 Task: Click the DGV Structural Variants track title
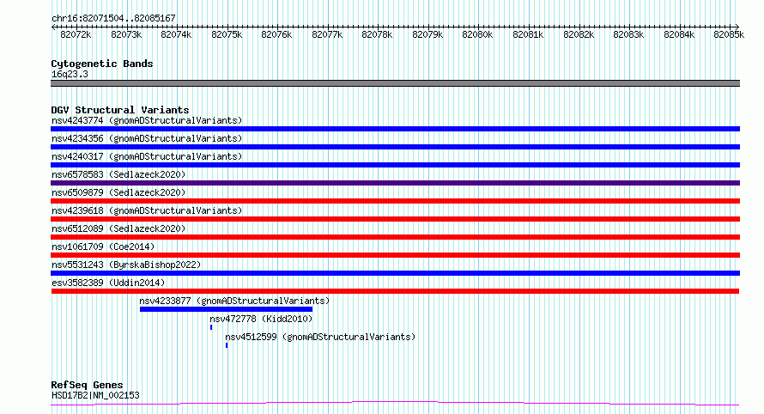[x=120, y=110]
